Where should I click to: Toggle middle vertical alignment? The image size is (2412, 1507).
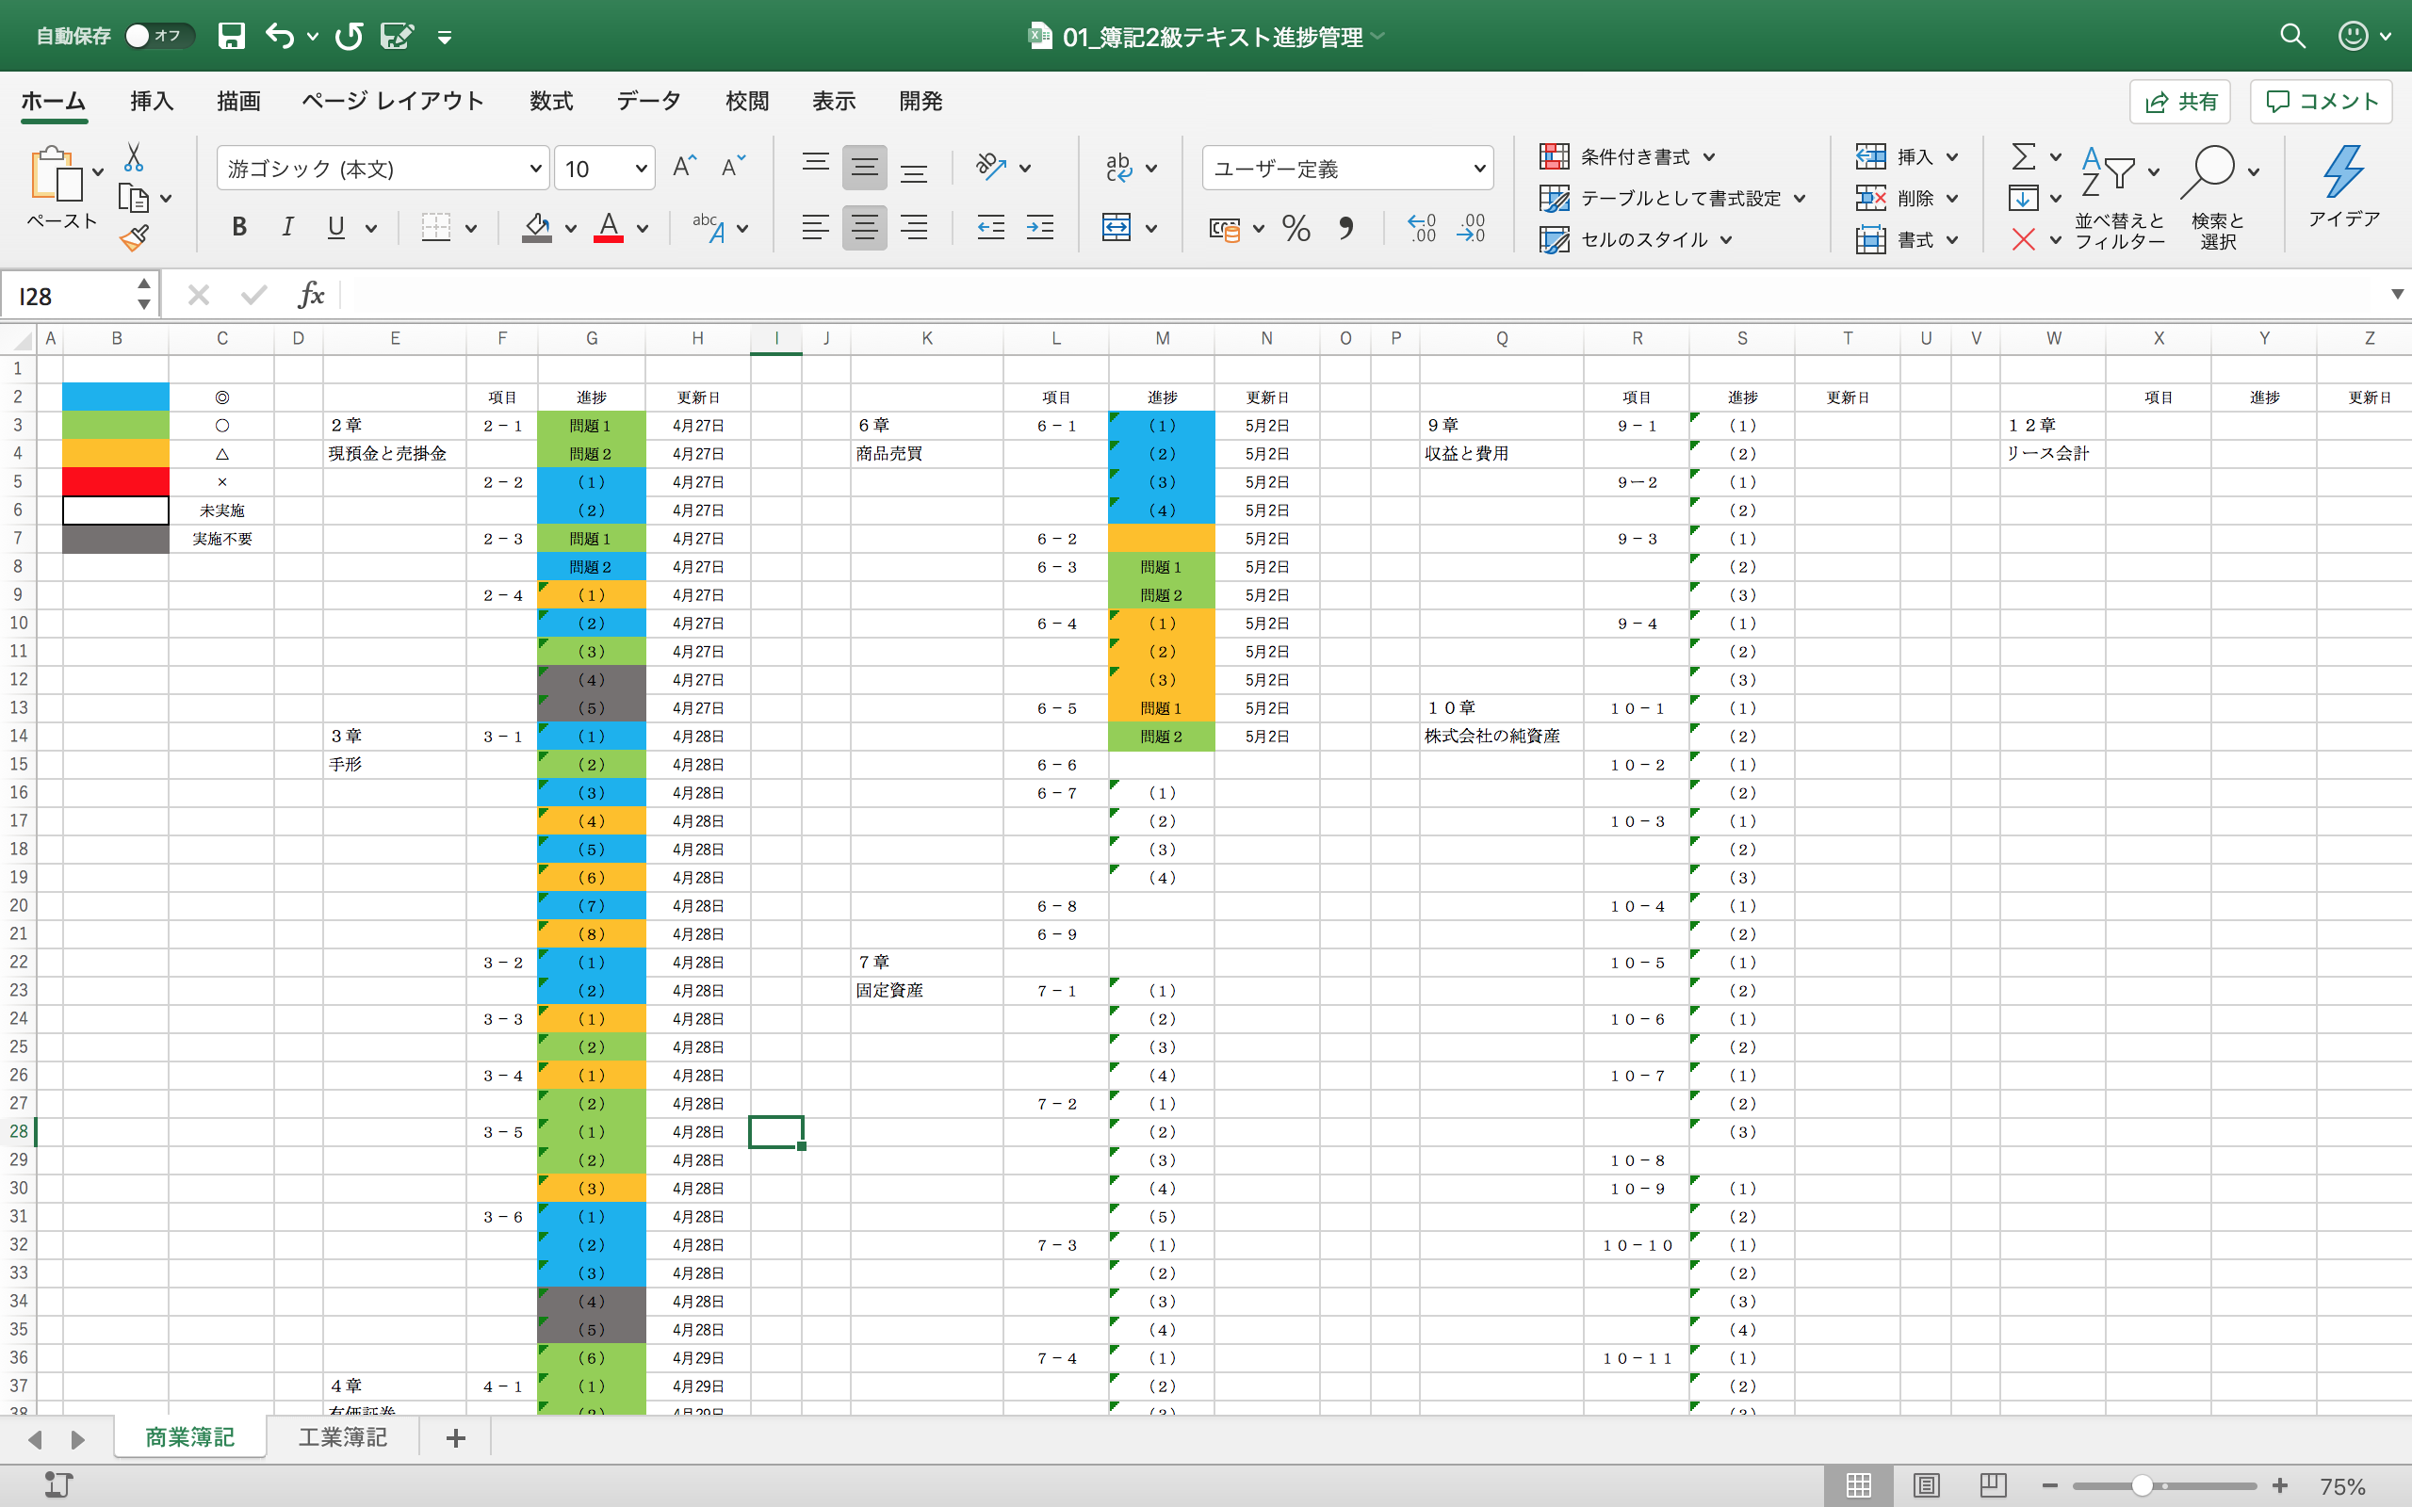pos(864,168)
